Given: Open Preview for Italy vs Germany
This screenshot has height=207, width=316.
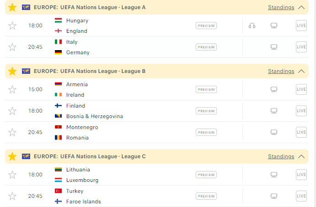Looking at the screenshot, I should coord(206,47).
